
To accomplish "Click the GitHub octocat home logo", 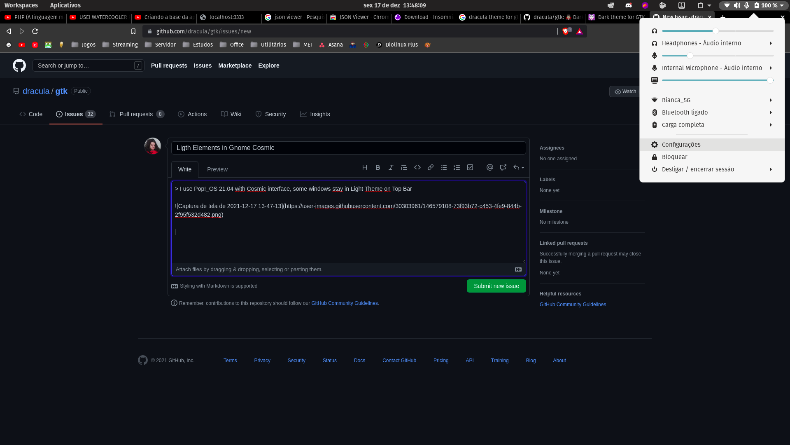I will tap(19, 66).
